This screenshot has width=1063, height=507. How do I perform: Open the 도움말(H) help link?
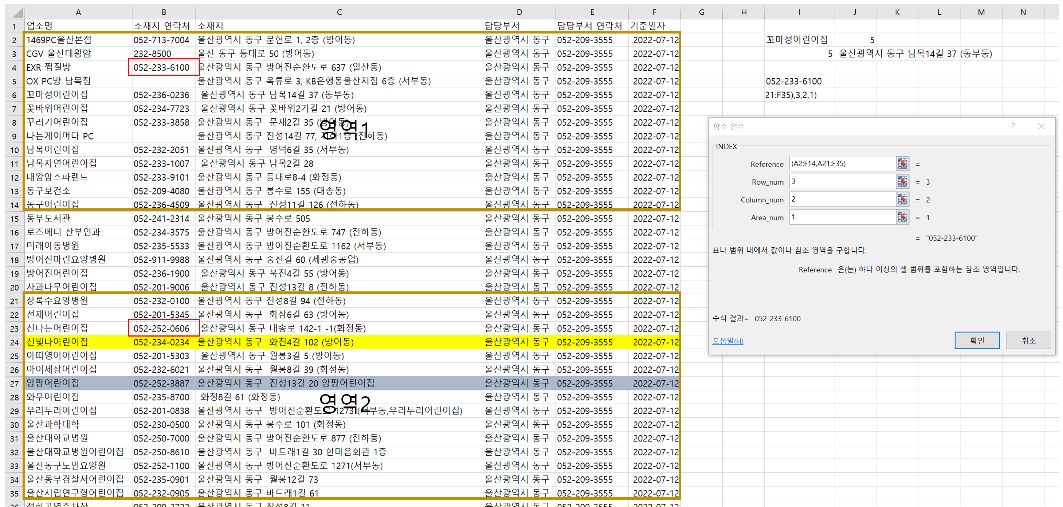(x=727, y=341)
